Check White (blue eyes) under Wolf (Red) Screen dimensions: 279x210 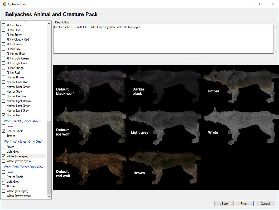(x=3, y=191)
